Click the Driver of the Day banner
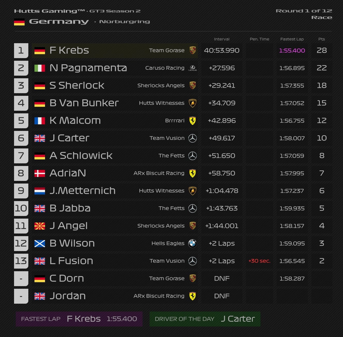 (205, 319)
